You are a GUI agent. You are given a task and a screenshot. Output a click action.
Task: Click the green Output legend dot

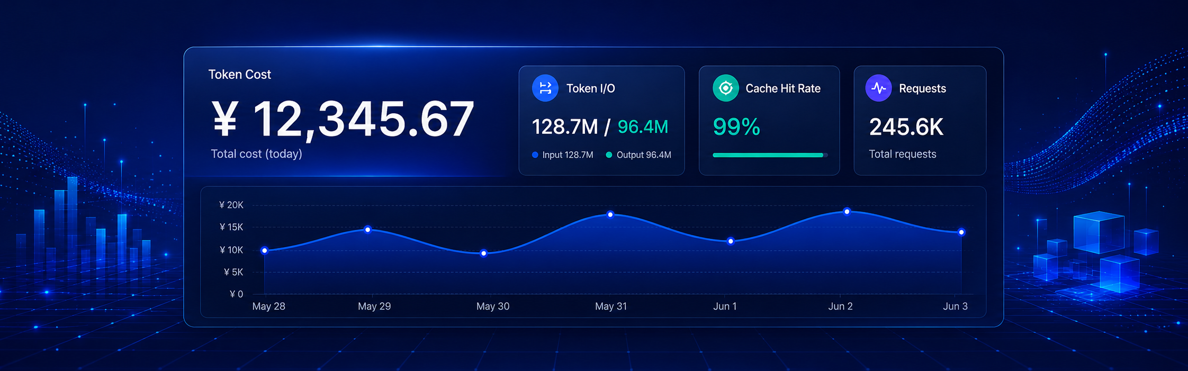609,155
